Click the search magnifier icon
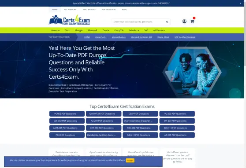 point(167,22)
